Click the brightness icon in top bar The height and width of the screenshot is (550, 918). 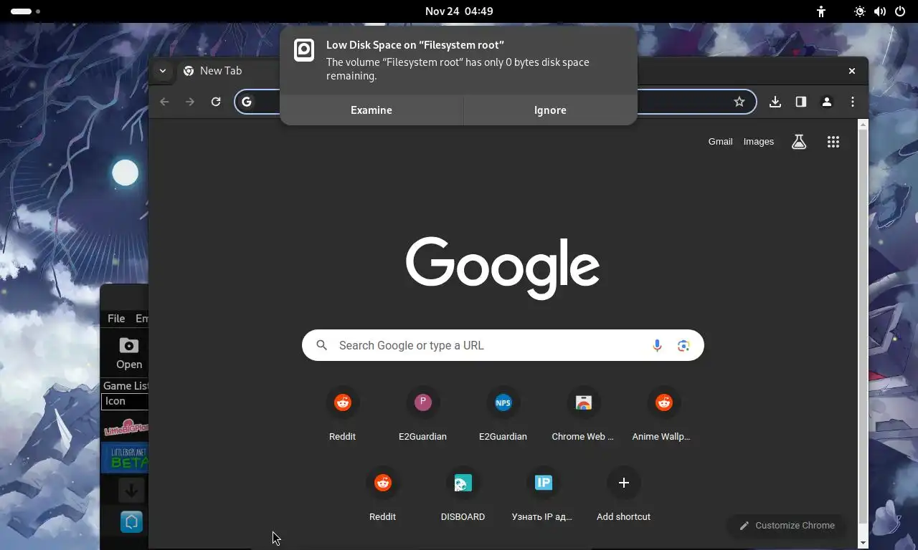[860, 11]
